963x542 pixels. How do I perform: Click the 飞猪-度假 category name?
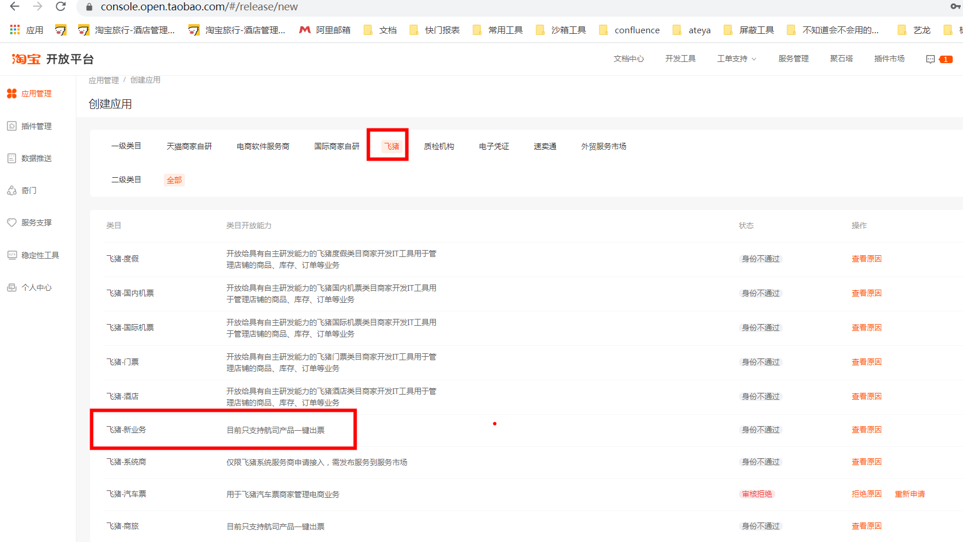(122, 259)
